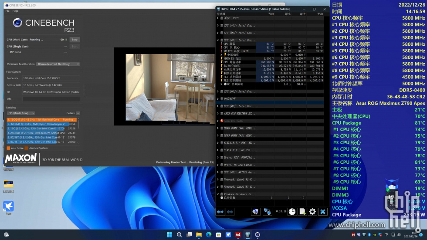
Task: Select AMD Ryzen Threadripper ranking entry
Action: click(42, 124)
